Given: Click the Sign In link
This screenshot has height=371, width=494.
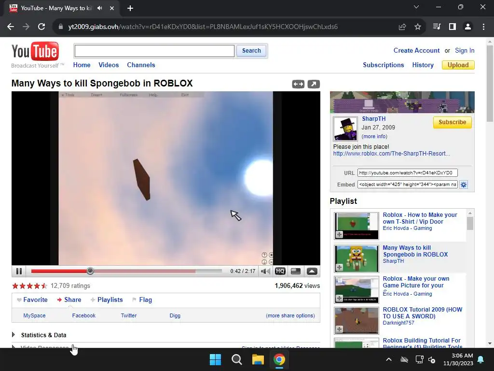Looking at the screenshot, I should (465, 50).
